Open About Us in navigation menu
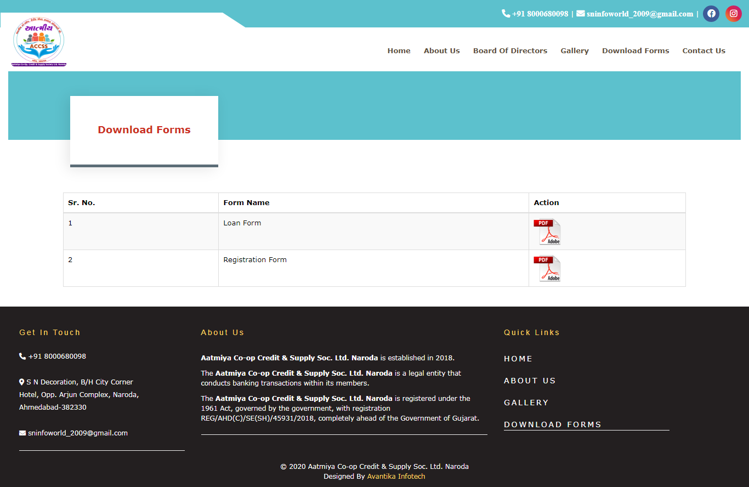Viewport: 749px width, 487px height. 441,50
